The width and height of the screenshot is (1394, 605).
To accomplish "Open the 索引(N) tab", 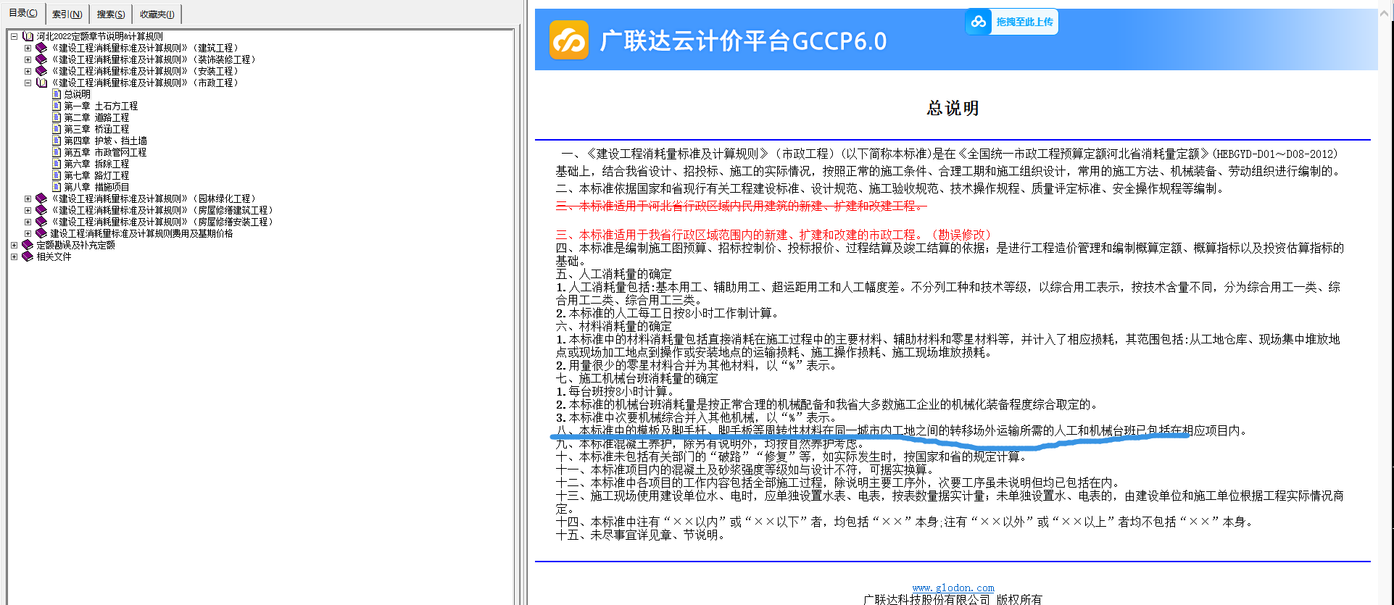I will [x=67, y=14].
